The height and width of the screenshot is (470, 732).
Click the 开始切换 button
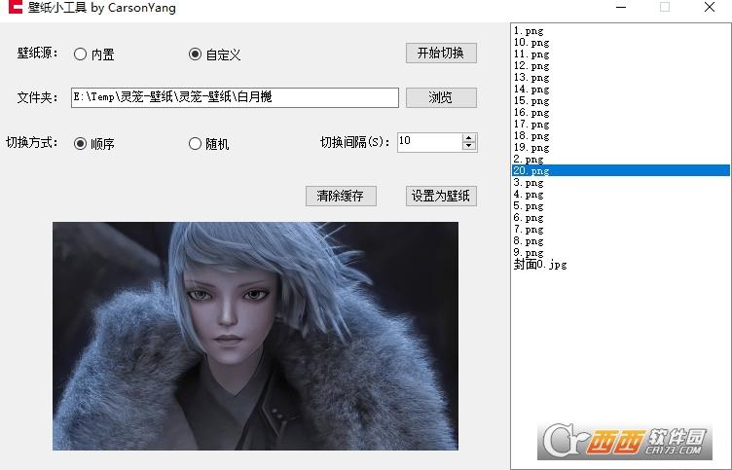441,53
